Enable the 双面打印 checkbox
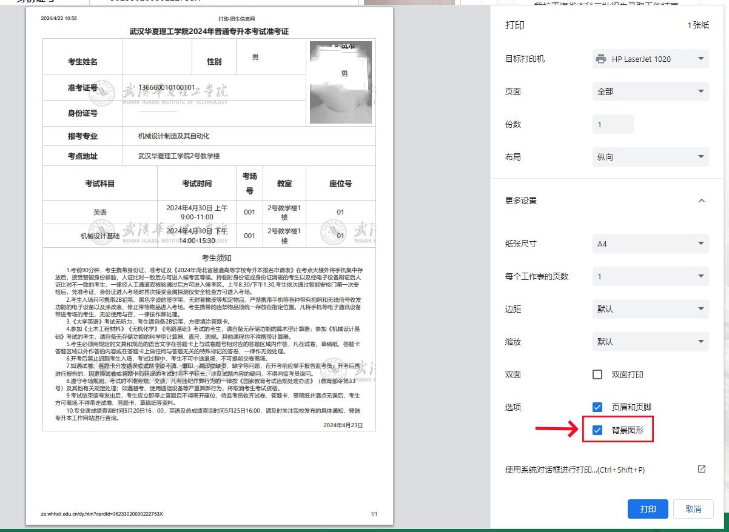Screen dimensions: 729x532 597,374
